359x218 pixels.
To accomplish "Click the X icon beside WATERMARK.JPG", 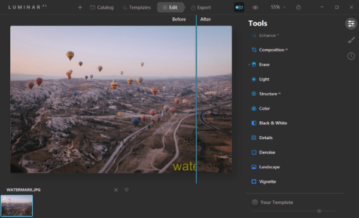I will [x=116, y=190].
